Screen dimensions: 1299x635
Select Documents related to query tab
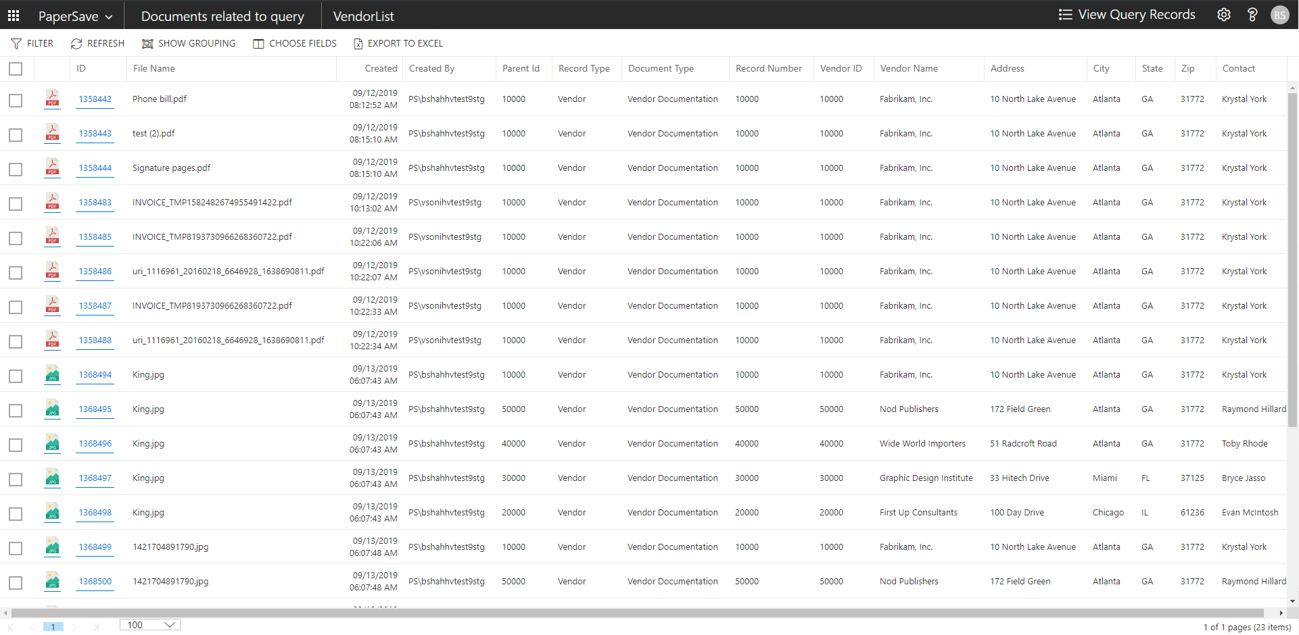(x=222, y=16)
